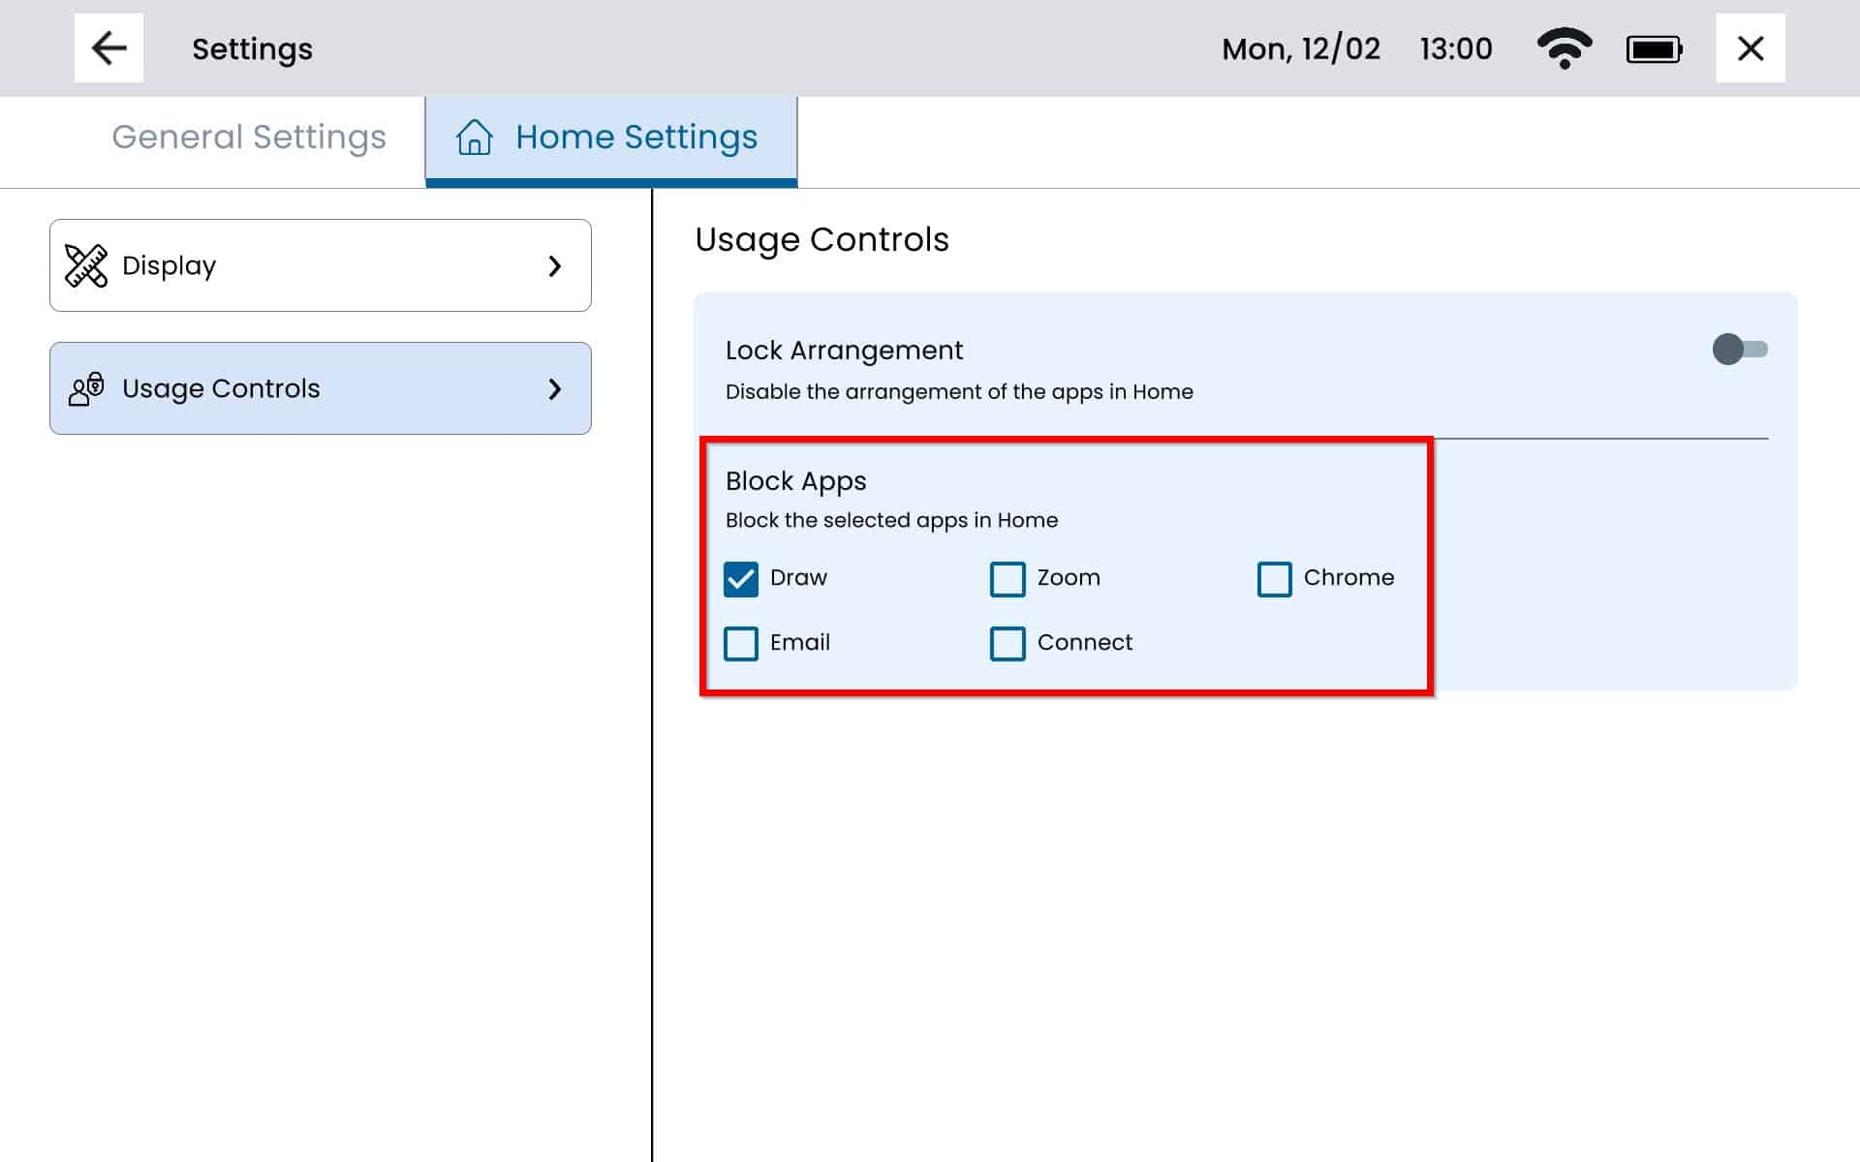Image resolution: width=1860 pixels, height=1162 pixels.
Task: Toggle the Lock Arrangement switch
Action: [x=1739, y=350]
